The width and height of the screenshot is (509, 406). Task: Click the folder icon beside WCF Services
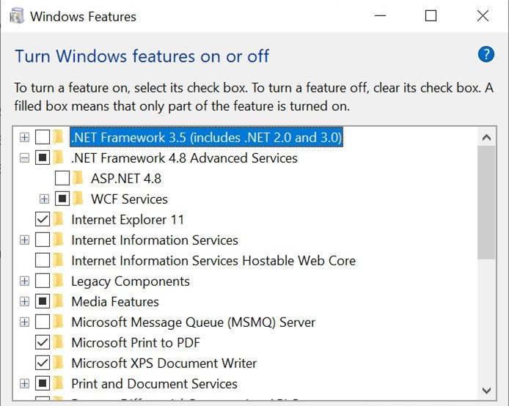(x=78, y=199)
